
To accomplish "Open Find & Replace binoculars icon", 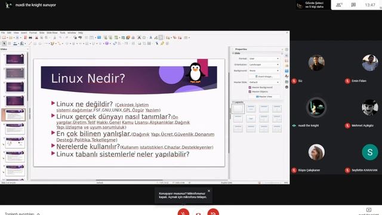I will click(75, 38).
